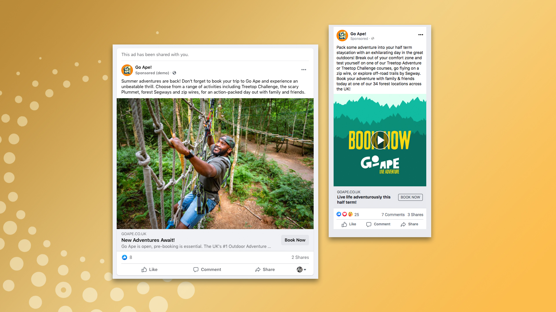556x312 pixels.
Task: Click blue like reaction icon beside 8
Action: tap(125, 257)
